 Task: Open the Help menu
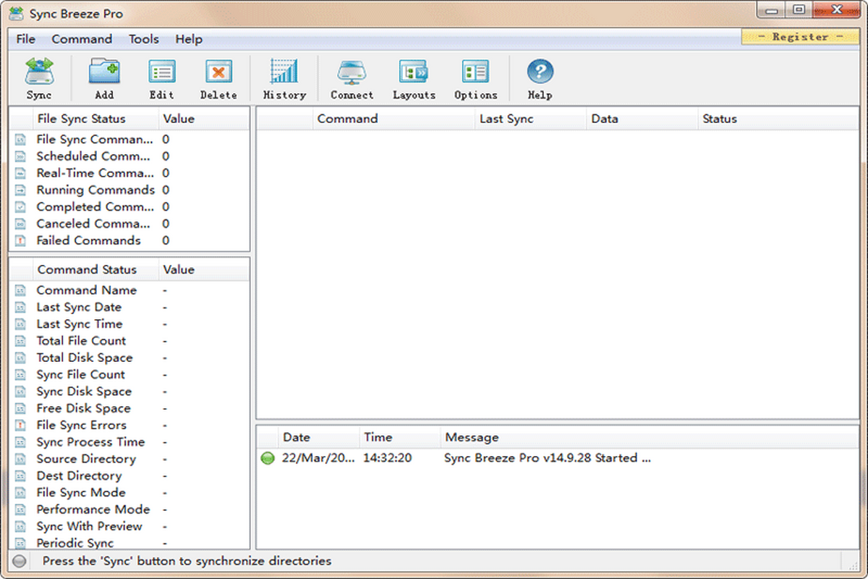click(189, 39)
